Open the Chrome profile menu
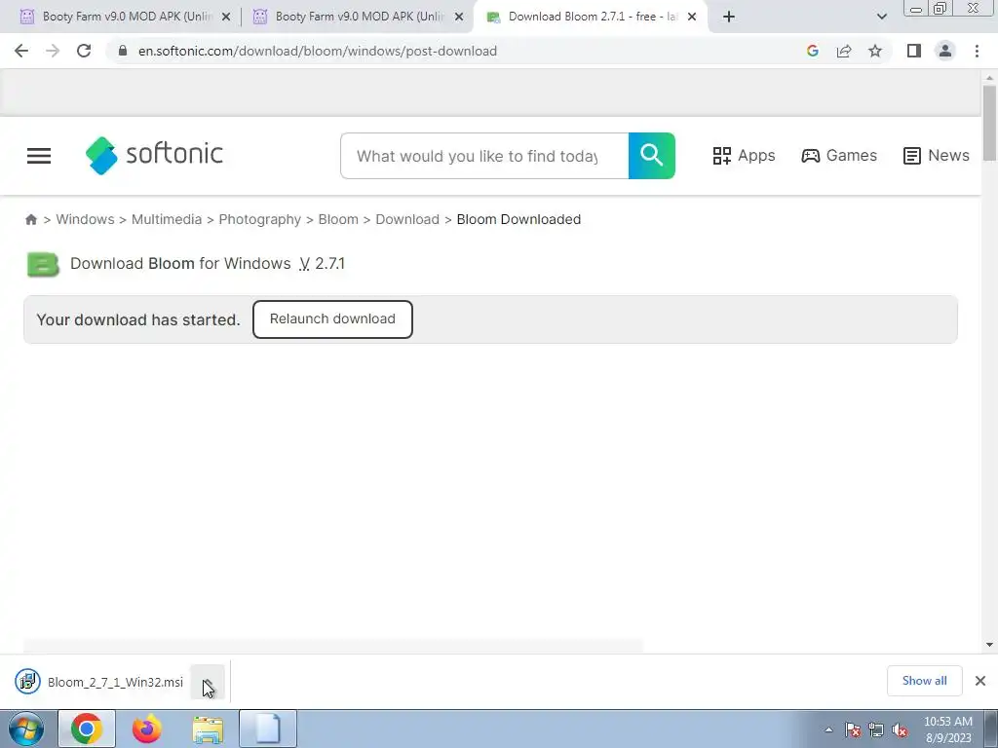This screenshot has height=748, width=998. [945, 51]
